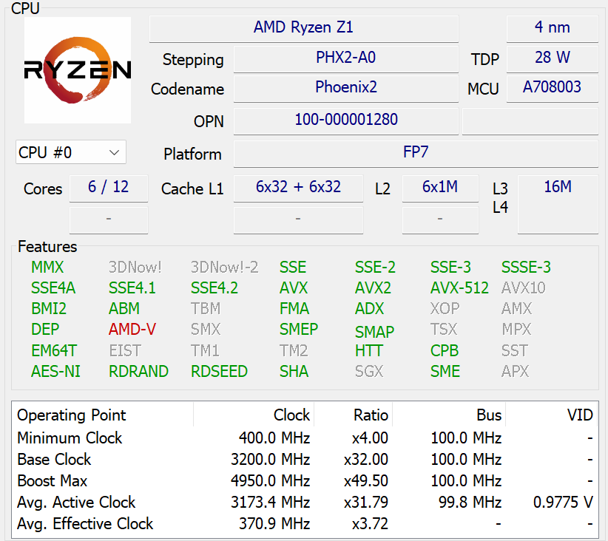Click the red AMD-V feature label
Viewport: 608px width, 541px height.
pos(132,330)
